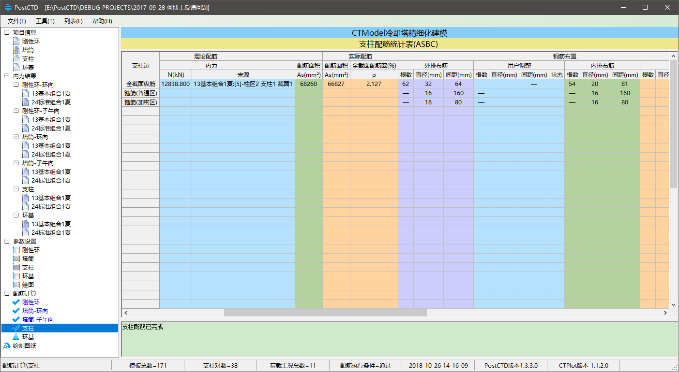Open the 文件(F) menu

tap(17, 21)
